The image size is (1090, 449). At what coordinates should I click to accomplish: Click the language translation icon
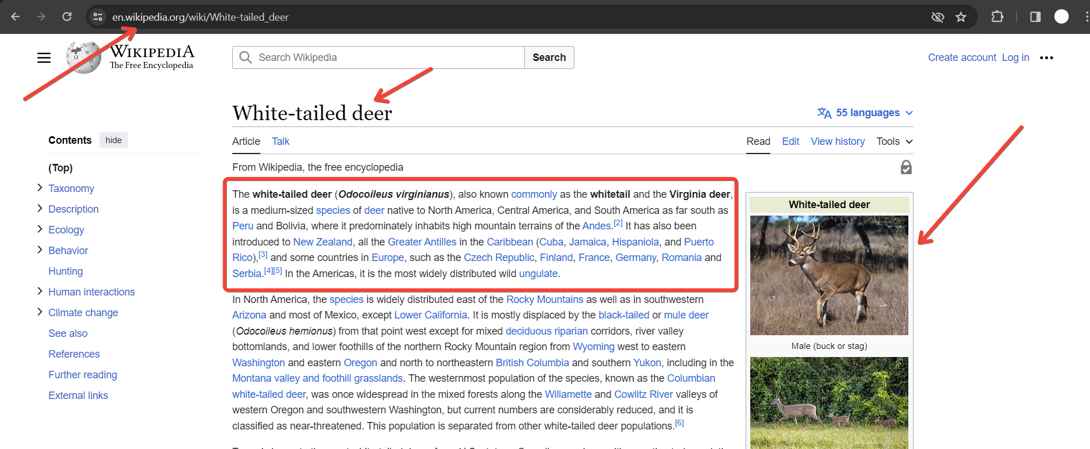tap(824, 113)
